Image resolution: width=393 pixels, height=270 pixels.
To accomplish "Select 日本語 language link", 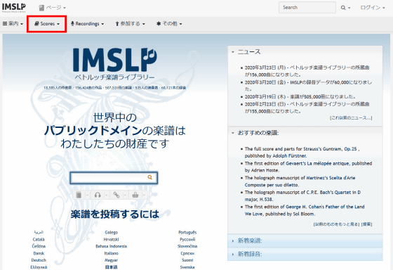I will coord(112,267).
